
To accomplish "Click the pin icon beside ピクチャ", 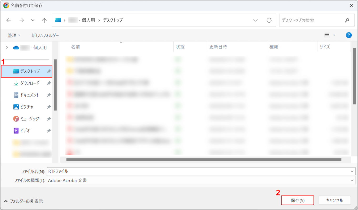I will [x=49, y=107].
